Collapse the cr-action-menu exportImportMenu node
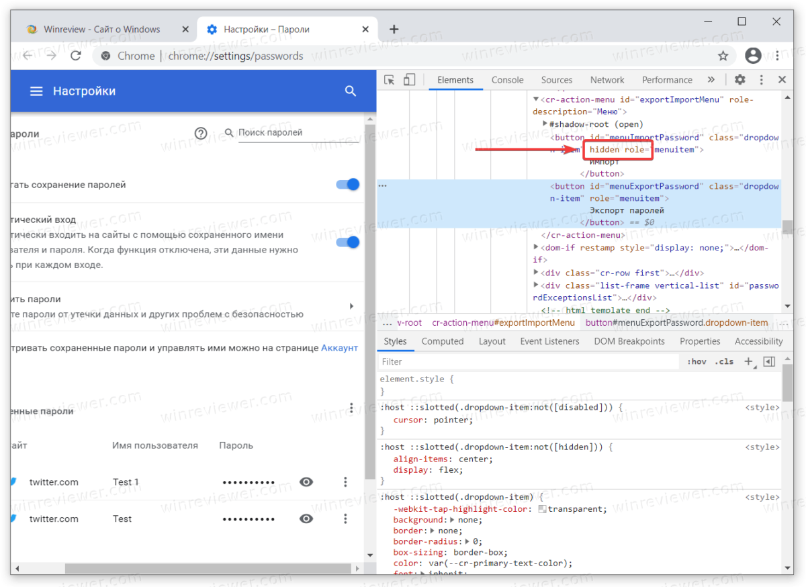Screen dimensions: 806x587 (x=536, y=99)
